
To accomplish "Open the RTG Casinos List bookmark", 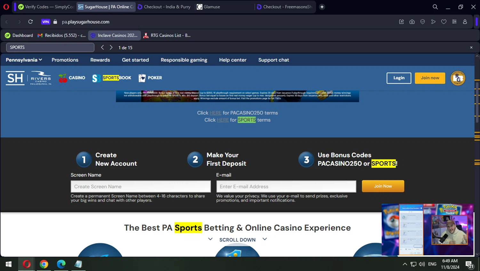I will [167, 35].
